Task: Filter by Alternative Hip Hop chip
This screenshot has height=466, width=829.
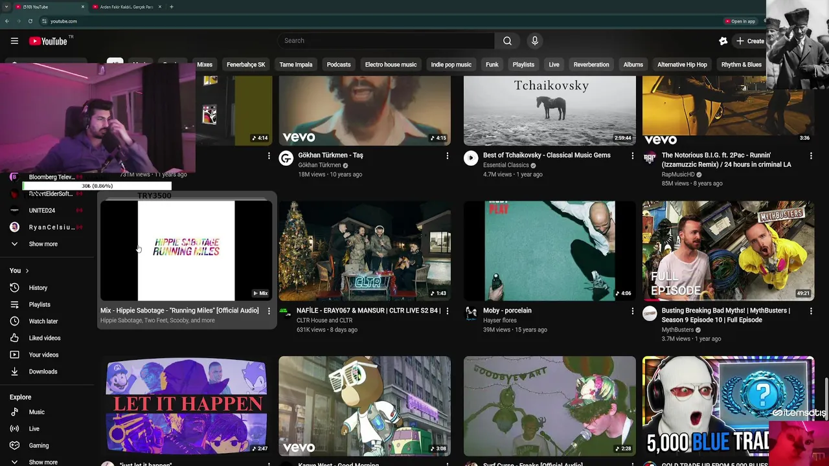Action: (x=682, y=65)
